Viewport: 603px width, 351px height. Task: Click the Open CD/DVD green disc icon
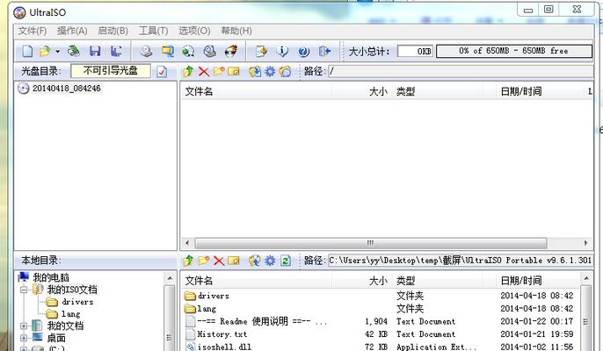point(74,51)
